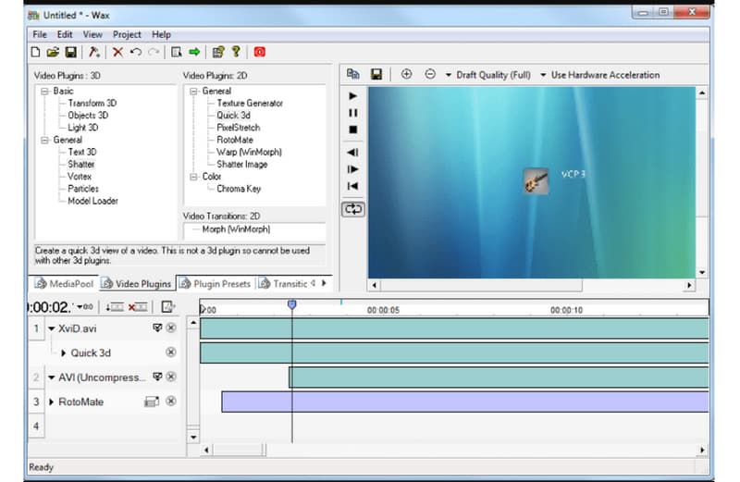Select Chroma Key in the 2D plugins
The width and height of the screenshot is (740, 482).
click(239, 189)
